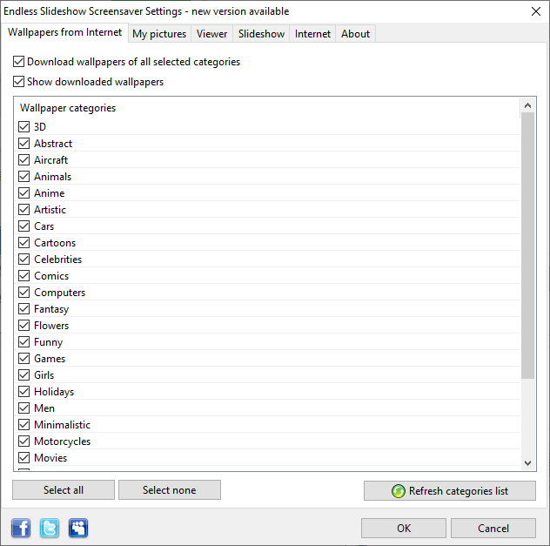
Task: Select the Wallpapers from Internet tab
Action: tap(64, 32)
